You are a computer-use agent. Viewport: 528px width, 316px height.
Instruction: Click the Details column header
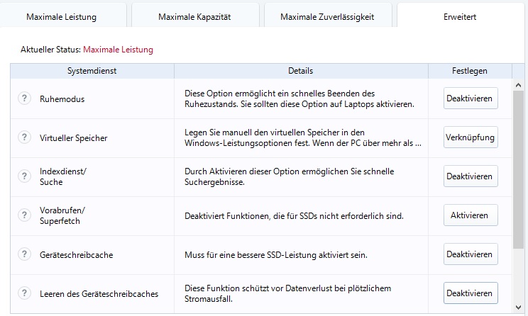point(300,71)
